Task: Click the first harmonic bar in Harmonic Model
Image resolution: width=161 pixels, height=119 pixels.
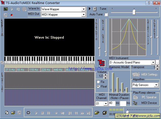Action: coord(113,82)
